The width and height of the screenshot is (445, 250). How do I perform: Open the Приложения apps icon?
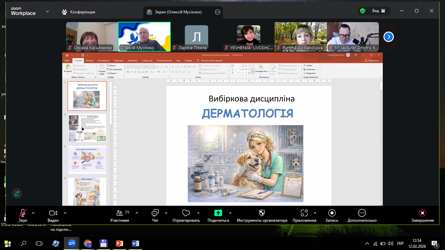tap(304, 213)
